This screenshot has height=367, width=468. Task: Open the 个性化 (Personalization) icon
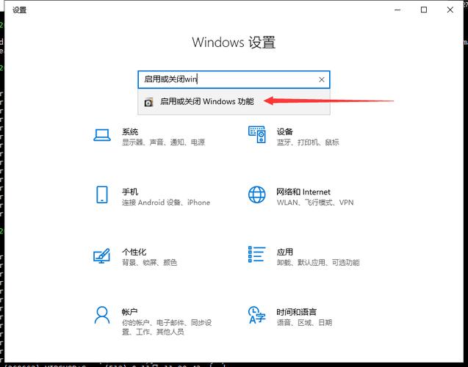coord(102,255)
